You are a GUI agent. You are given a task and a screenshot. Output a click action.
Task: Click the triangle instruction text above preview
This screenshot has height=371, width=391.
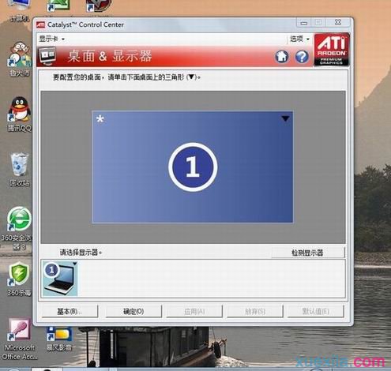click(x=126, y=77)
